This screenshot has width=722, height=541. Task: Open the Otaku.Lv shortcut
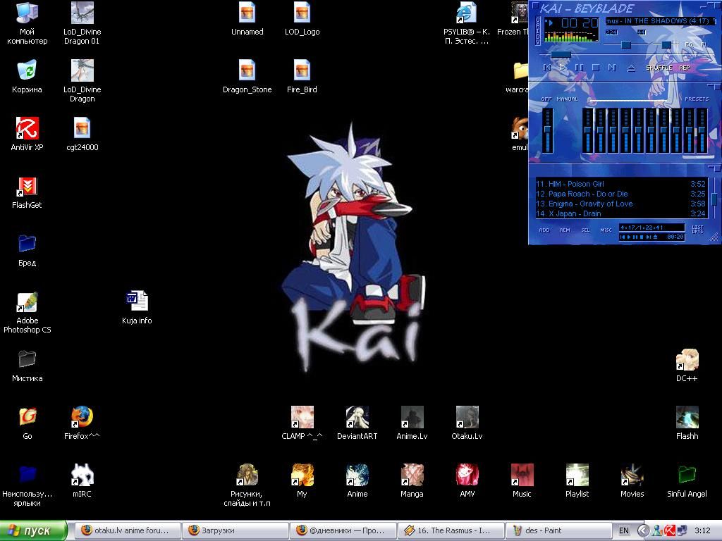(467, 423)
